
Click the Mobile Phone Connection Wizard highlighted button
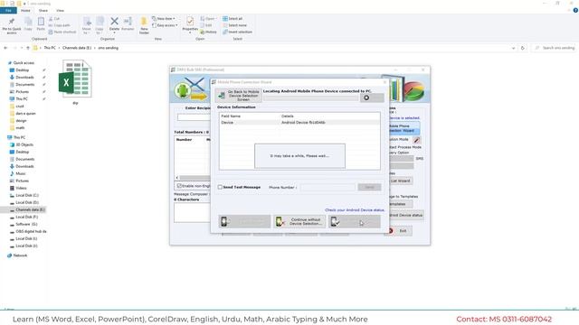pos(404,128)
